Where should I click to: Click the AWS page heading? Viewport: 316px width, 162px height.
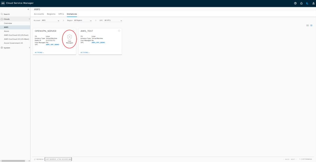pos(37,9)
